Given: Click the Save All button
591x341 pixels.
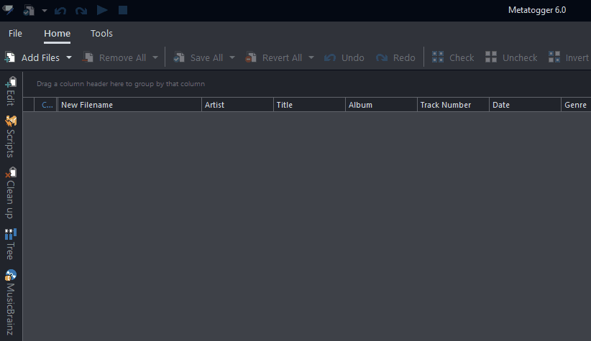Looking at the screenshot, I should pyautogui.click(x=198, y=57).
